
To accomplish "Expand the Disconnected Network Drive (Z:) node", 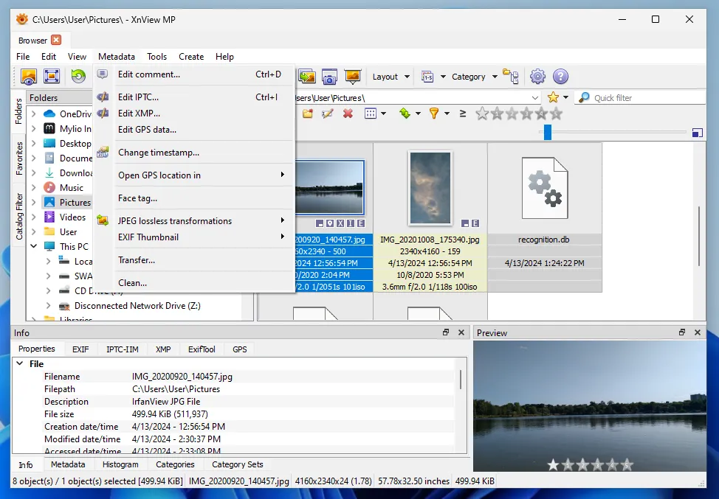I will 48,305.
